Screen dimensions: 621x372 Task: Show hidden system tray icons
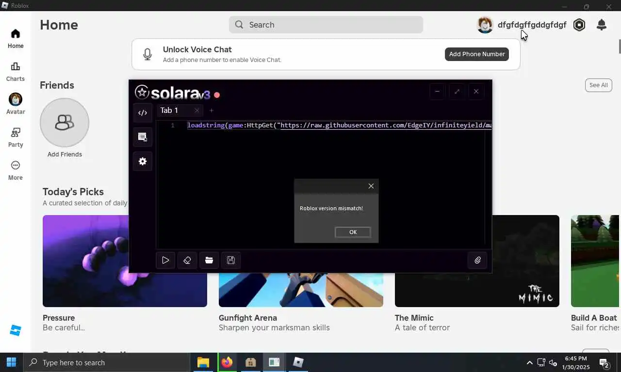(x=530, y=362)
